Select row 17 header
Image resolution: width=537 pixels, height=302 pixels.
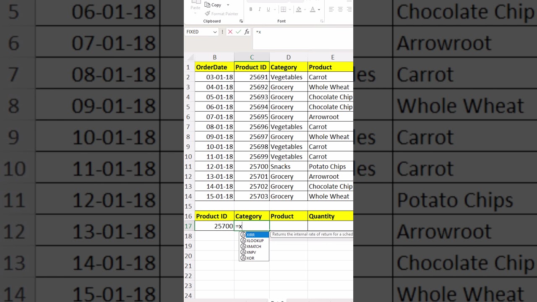[x=189, y=226]
